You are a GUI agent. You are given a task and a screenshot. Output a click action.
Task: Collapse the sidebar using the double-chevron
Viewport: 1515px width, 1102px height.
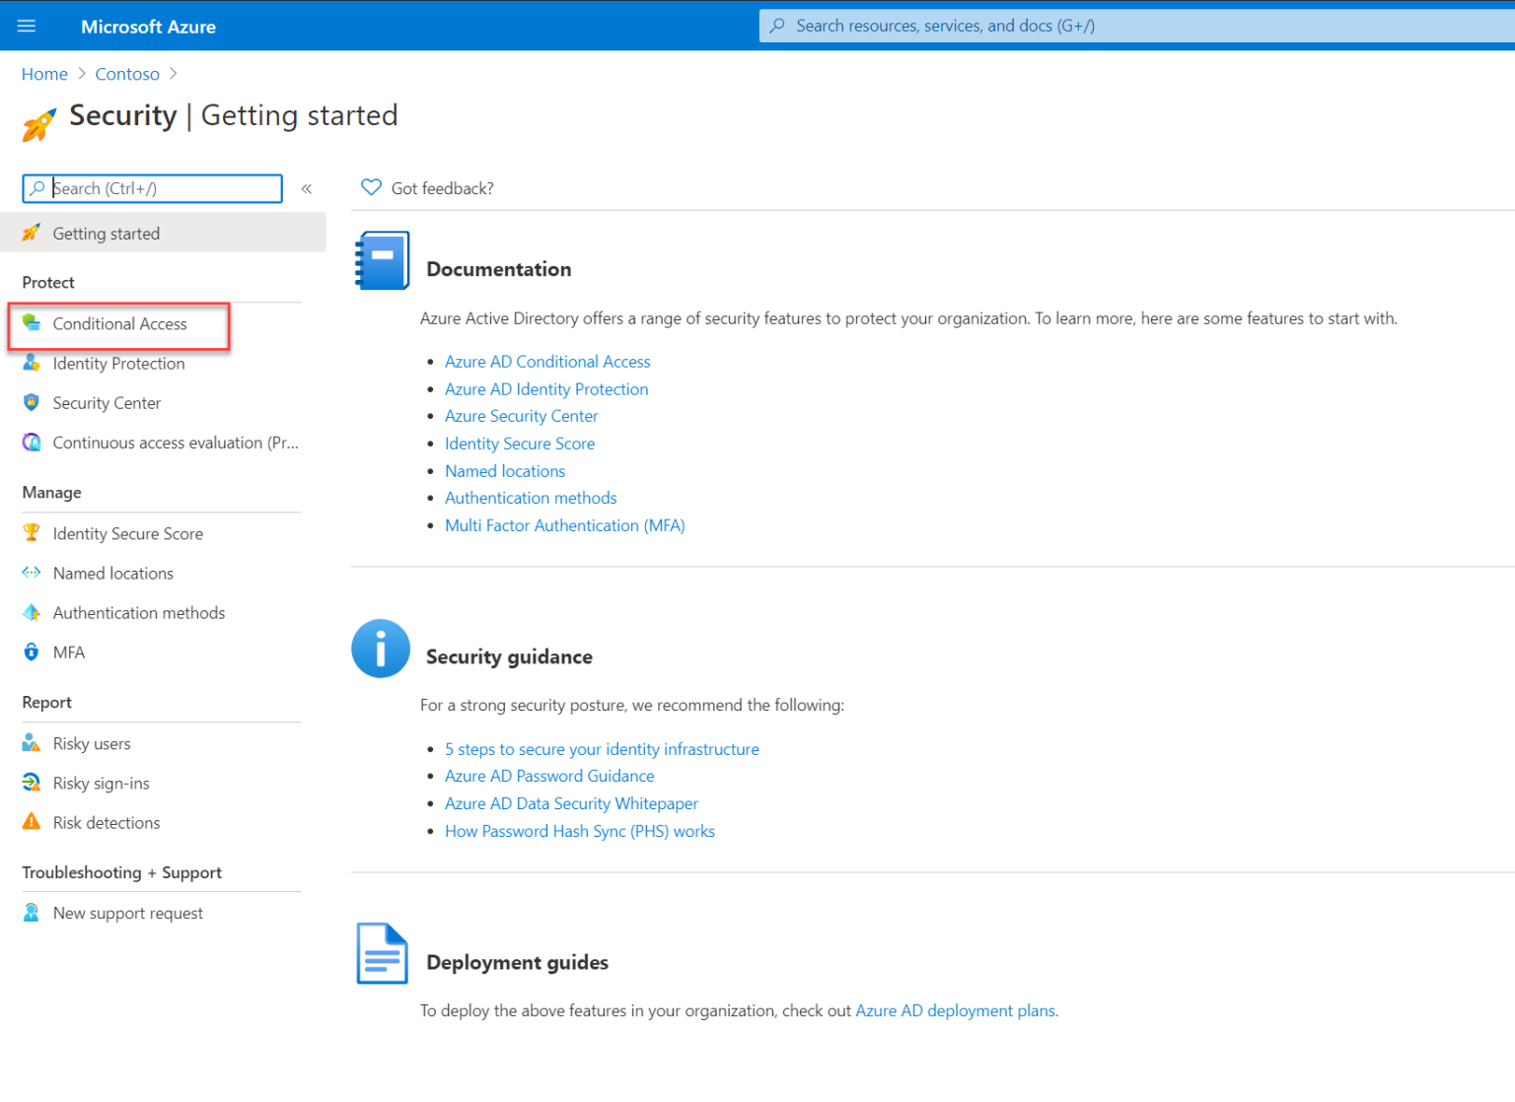pos(307,188)
